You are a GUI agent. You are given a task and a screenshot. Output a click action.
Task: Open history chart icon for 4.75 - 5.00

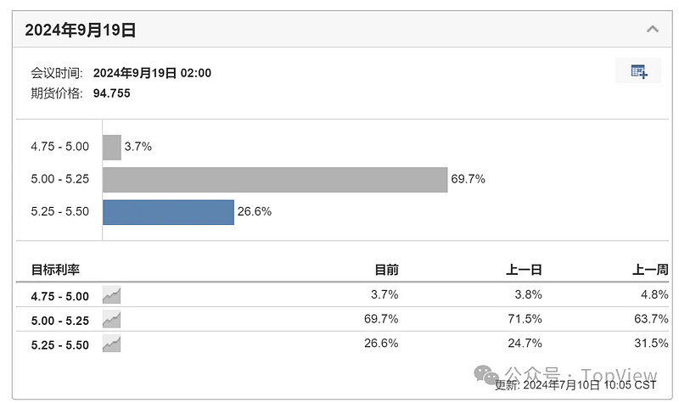[x=111, y=295]
